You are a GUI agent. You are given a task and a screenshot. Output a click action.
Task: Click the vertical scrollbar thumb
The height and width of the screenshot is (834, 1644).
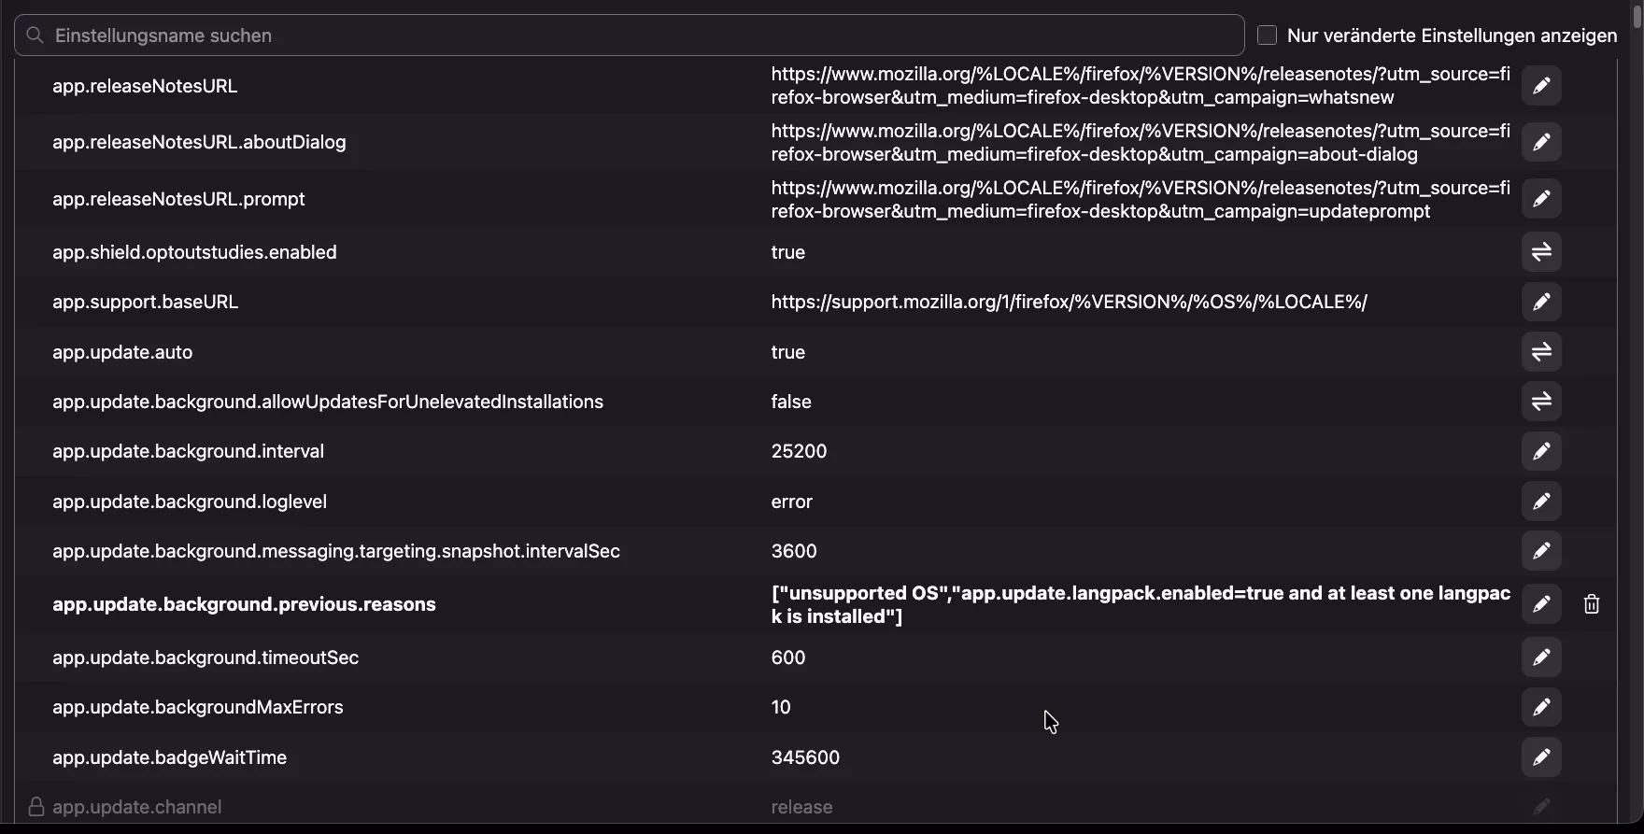click(1637, 19)
